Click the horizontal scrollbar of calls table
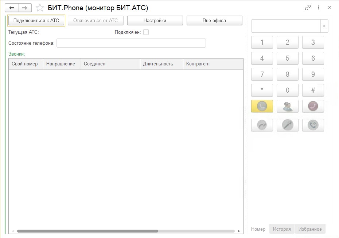Screen dimensions: 339x238 pyautogui.click(x=87, y=231)
